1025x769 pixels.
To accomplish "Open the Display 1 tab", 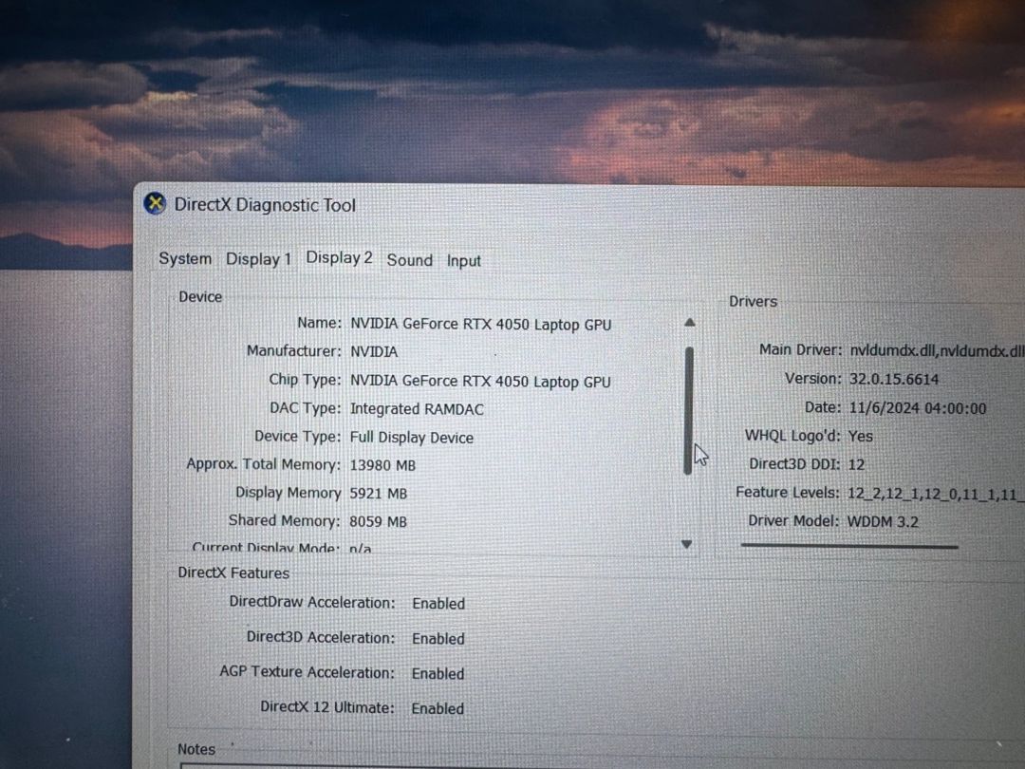I will [x=258, y=259].
